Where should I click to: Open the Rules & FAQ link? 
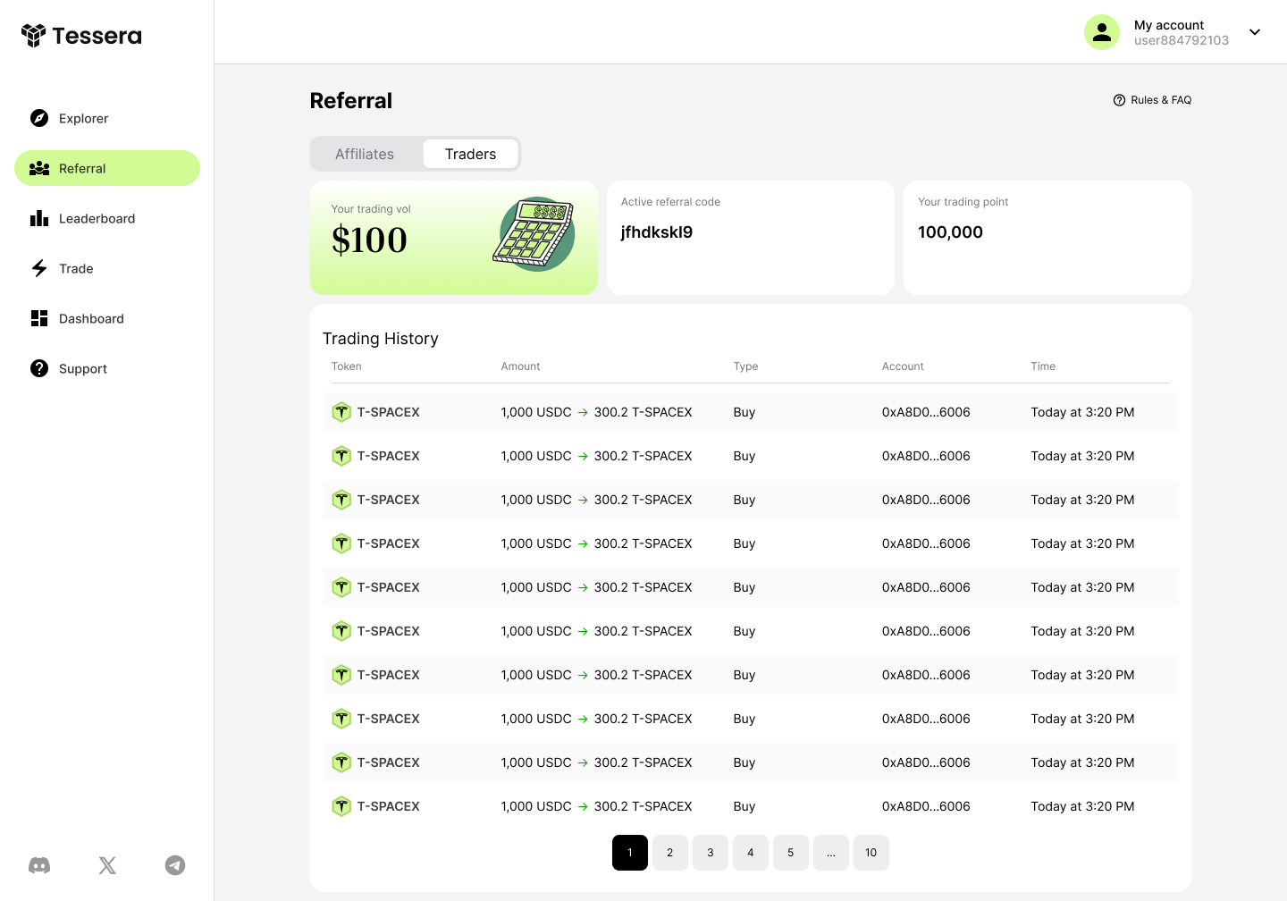coord(1152,100)
